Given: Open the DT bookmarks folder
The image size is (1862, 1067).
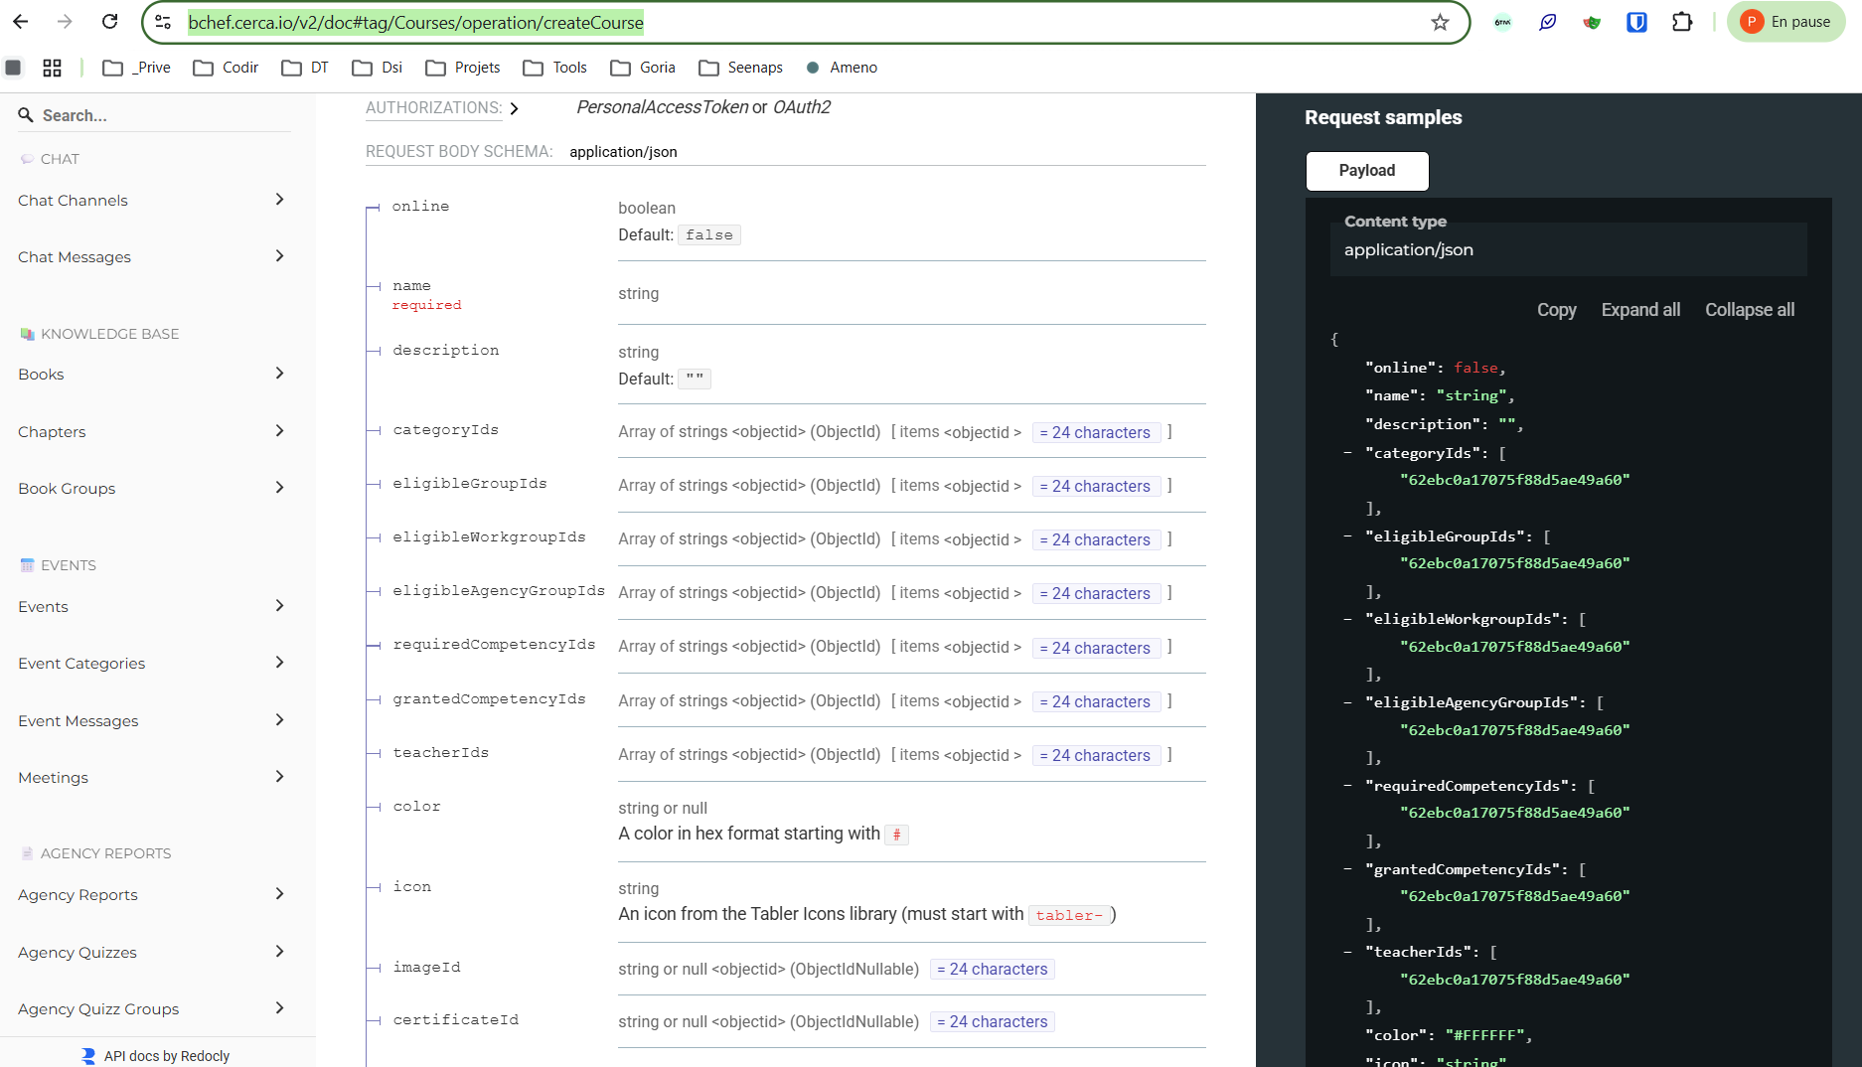Looking at the screenshot, I should [305, 68].
